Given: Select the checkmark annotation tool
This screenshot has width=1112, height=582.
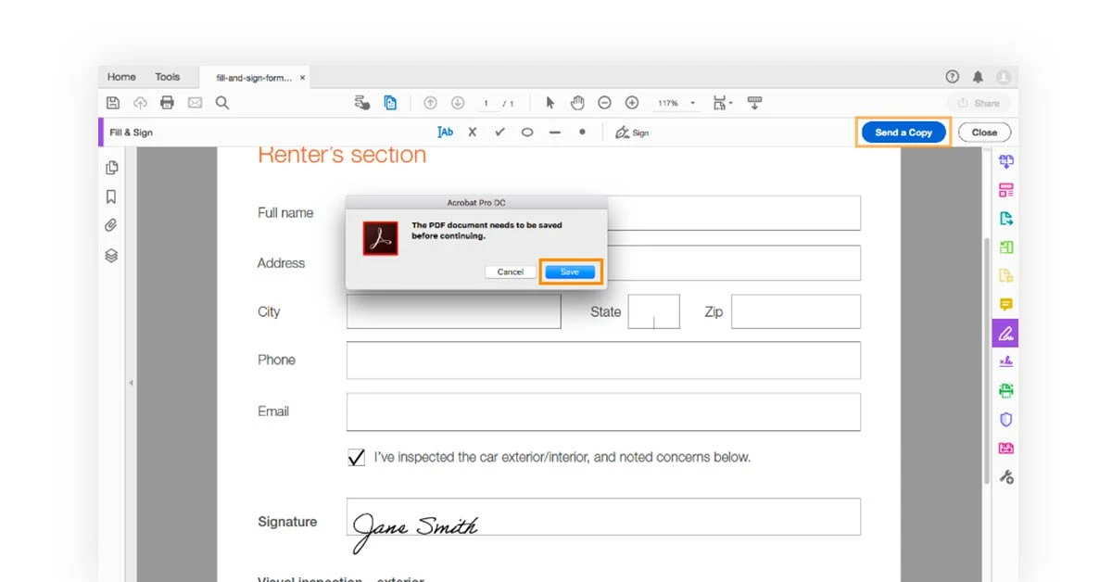Looking at the screenshot, I should tap(499, 132).
